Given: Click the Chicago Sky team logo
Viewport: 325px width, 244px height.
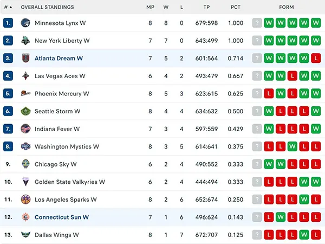Looking at the screenshot, I should [x=25, y=164].
